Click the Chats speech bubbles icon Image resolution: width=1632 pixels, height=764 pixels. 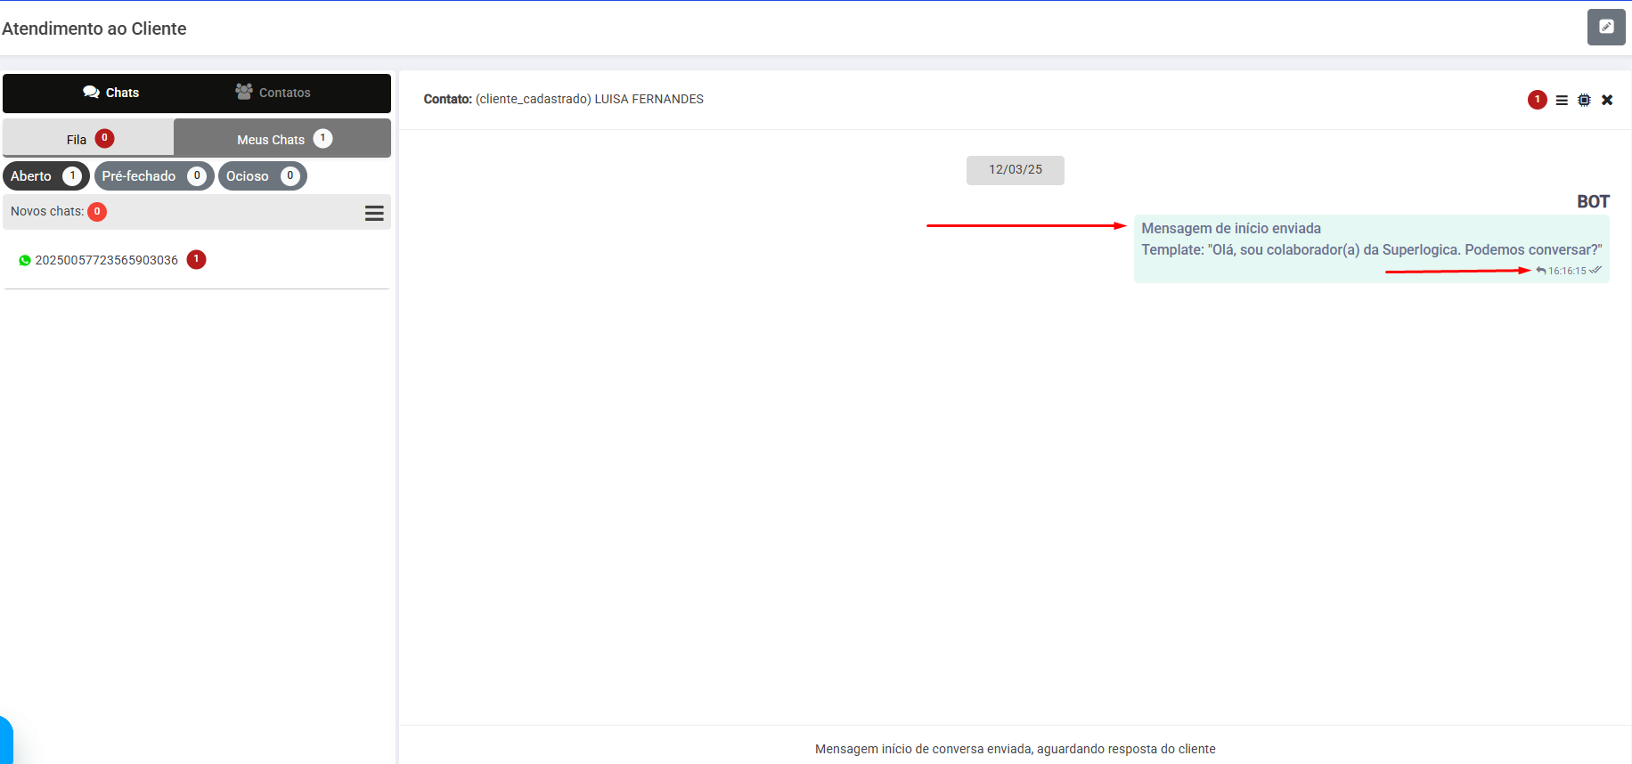91,92
